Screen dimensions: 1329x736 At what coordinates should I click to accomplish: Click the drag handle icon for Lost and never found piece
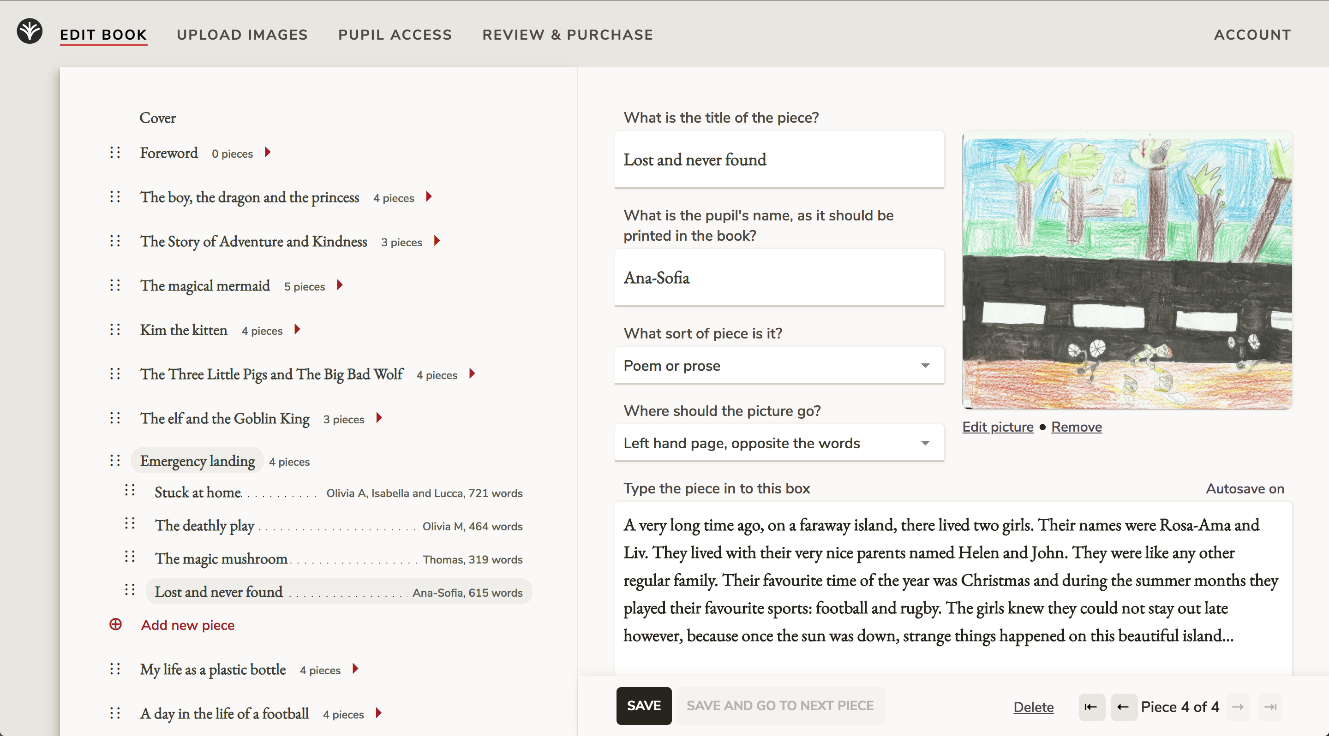click(131, 592)
